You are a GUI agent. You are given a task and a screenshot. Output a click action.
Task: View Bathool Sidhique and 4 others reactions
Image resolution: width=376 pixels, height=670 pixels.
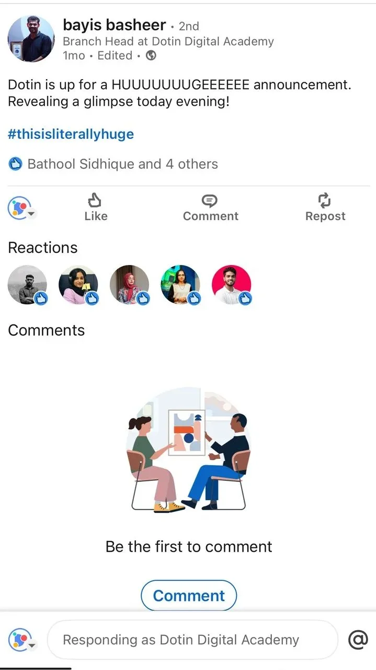tap(122, 164)
